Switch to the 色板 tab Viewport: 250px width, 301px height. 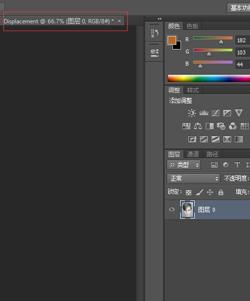click(x=192, y=26)
